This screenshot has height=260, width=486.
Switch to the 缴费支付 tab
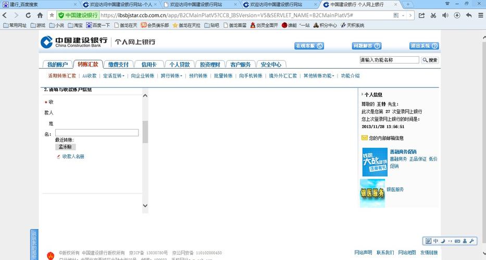118,64
